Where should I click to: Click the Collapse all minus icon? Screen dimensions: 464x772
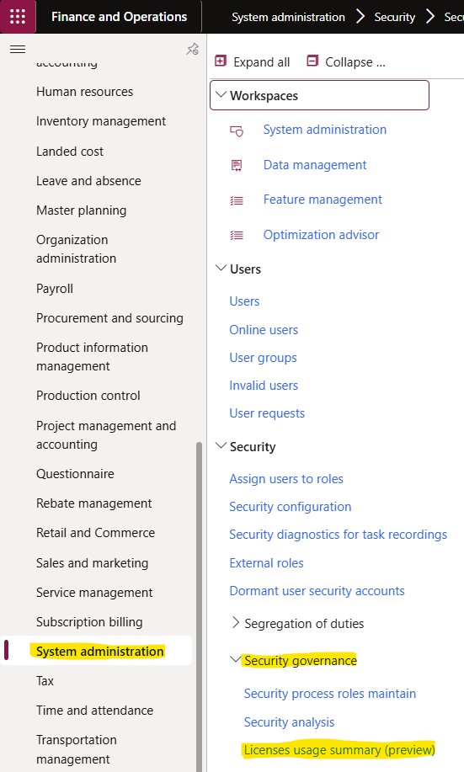pos(312,61)
